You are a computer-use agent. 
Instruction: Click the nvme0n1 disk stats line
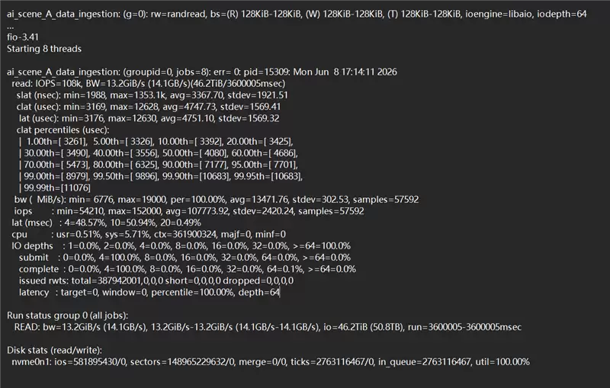[271, 362]
